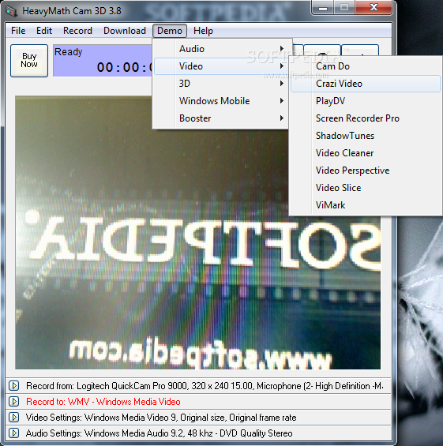Open the Record menu

(x=77, y=31)
